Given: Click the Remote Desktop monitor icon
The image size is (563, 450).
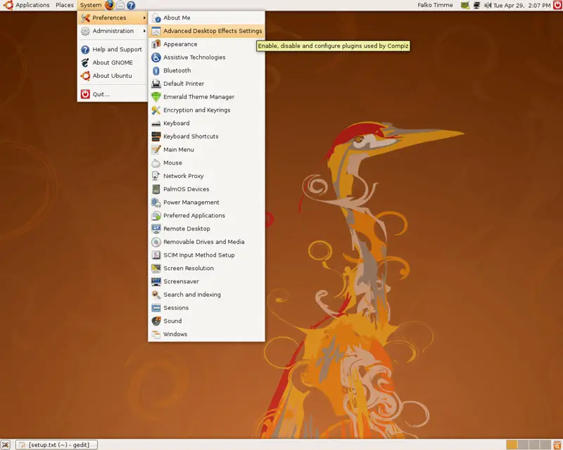Looking at the screenshot, I should (x=156, y=229).
